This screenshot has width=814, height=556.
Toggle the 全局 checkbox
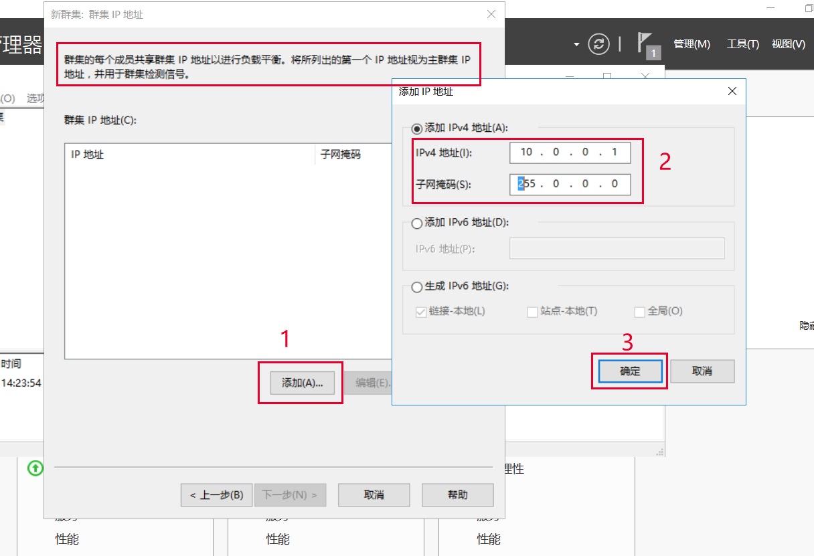(640, 312)
